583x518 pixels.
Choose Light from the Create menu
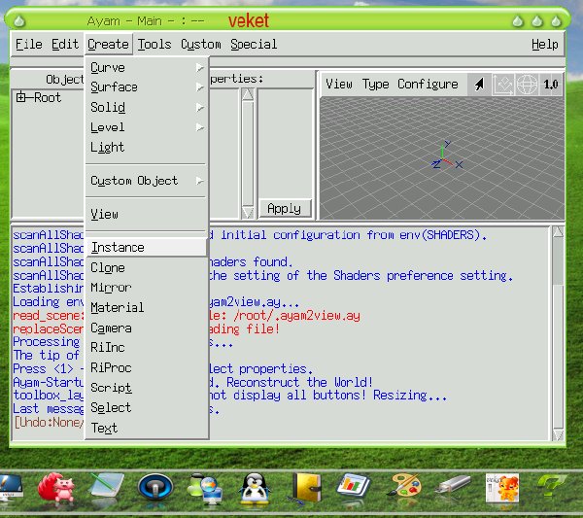coord(146,148)
